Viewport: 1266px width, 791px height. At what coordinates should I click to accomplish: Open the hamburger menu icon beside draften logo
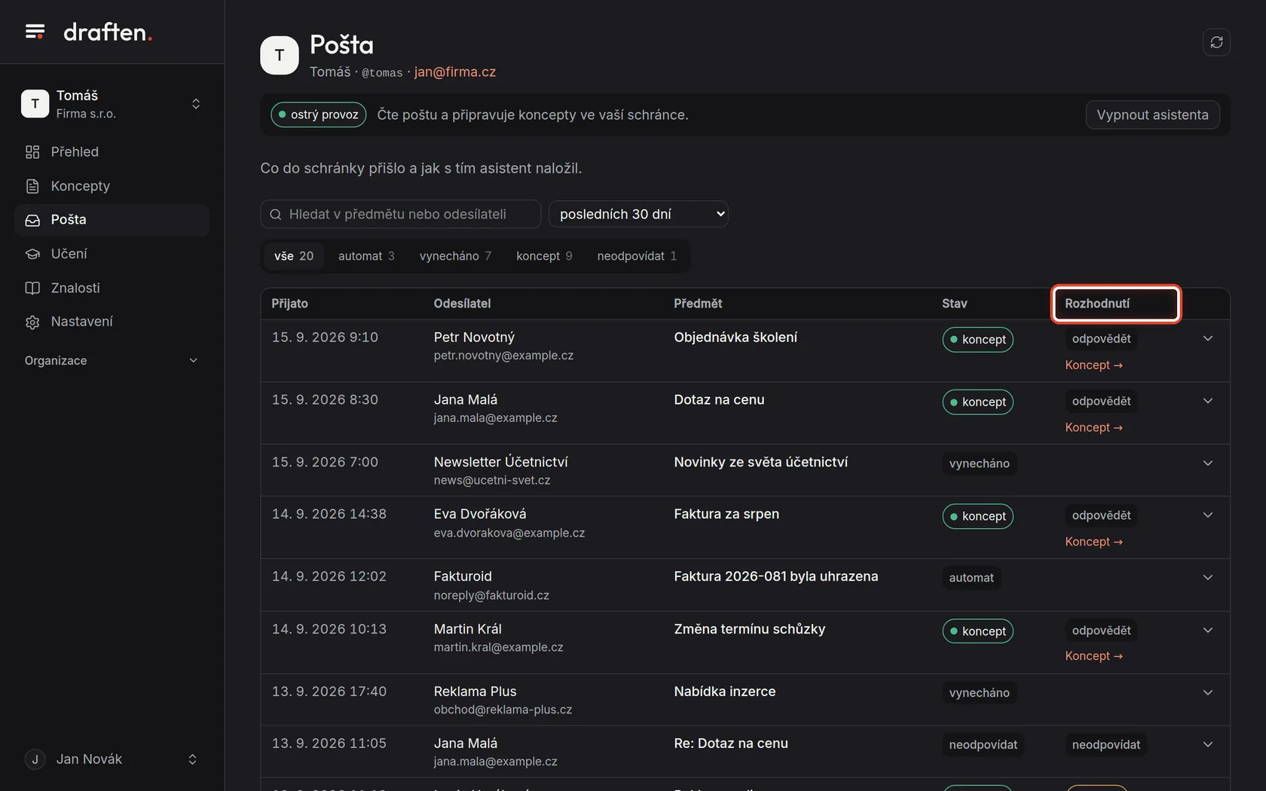coord(35,32)
